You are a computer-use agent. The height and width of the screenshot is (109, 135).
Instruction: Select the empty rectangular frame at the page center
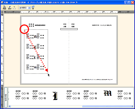(69, 29)
